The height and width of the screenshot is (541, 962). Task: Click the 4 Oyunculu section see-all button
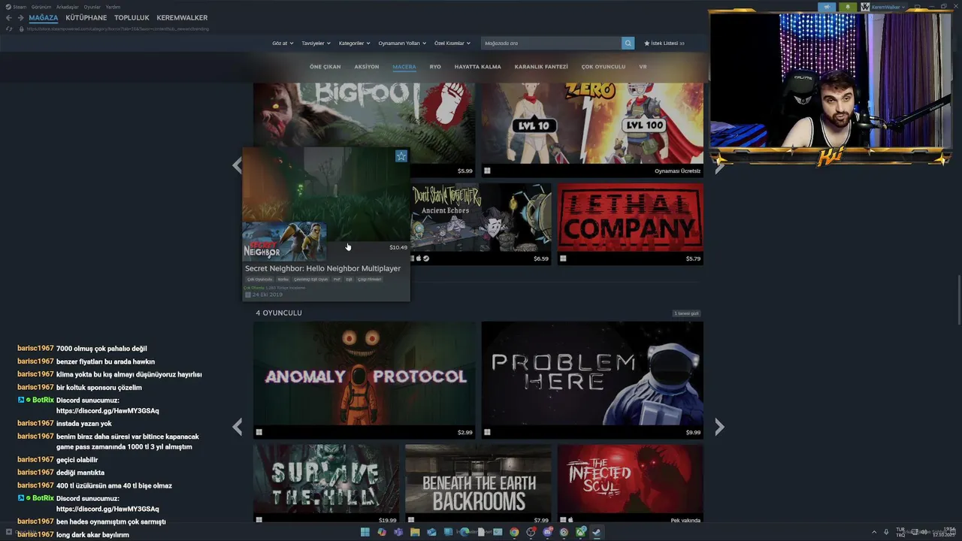[x=686, y=313]
